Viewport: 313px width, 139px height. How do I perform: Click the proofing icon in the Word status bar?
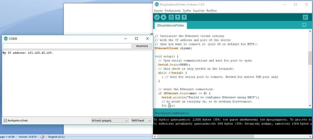[x=42, y=137]
